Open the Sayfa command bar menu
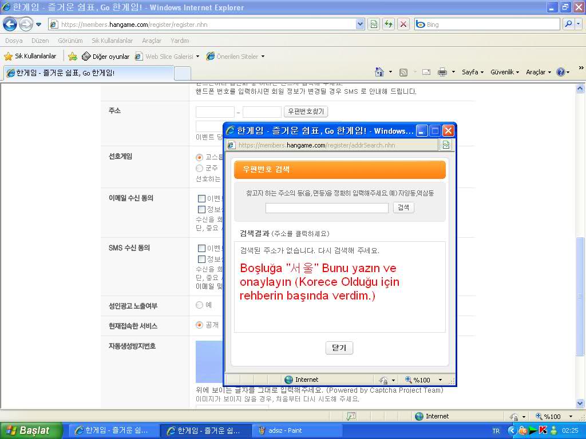The height and width of the screenshot is (439, 586). 472,72
